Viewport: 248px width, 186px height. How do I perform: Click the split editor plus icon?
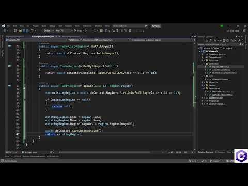point(195,40)
